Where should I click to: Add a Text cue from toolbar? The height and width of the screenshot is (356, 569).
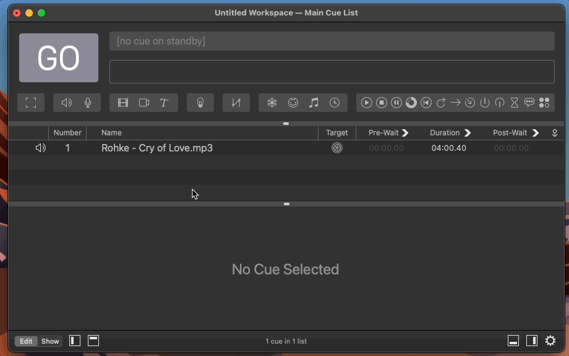pos(164,103)
